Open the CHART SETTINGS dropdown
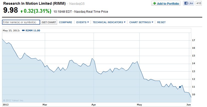The image size is (207, 107). [141, 22]
